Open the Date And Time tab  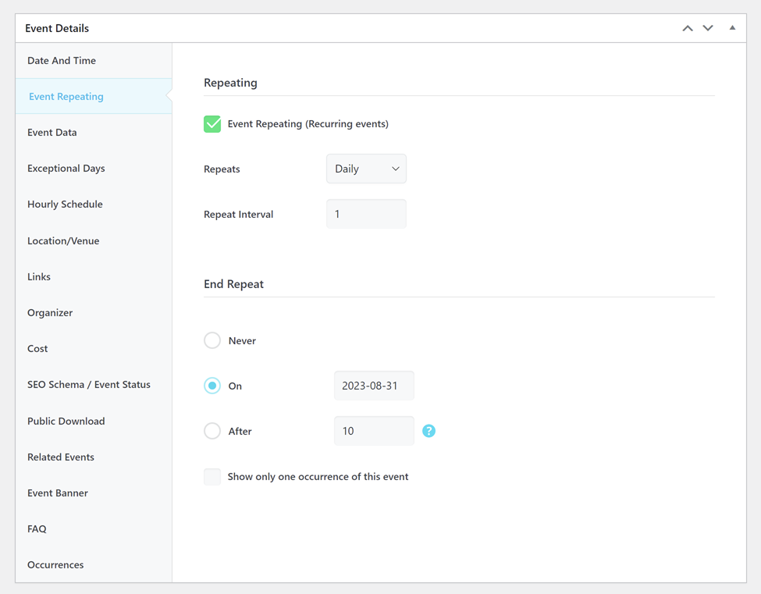click(62, 61)
